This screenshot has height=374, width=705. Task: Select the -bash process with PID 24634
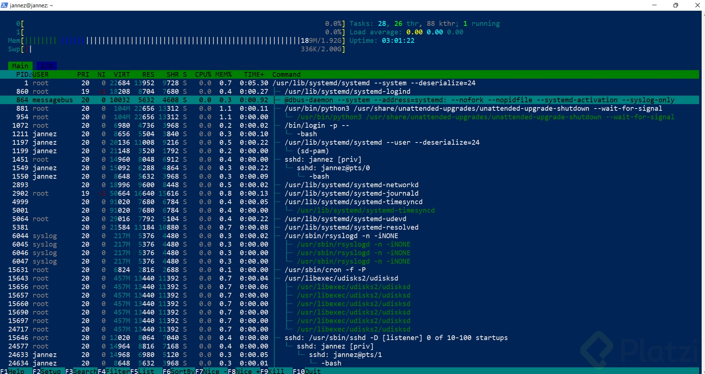(x=350, y=363)
